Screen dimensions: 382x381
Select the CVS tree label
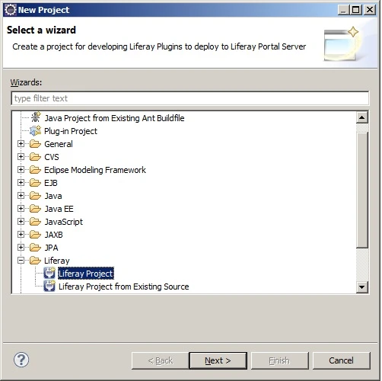[52, 157]
